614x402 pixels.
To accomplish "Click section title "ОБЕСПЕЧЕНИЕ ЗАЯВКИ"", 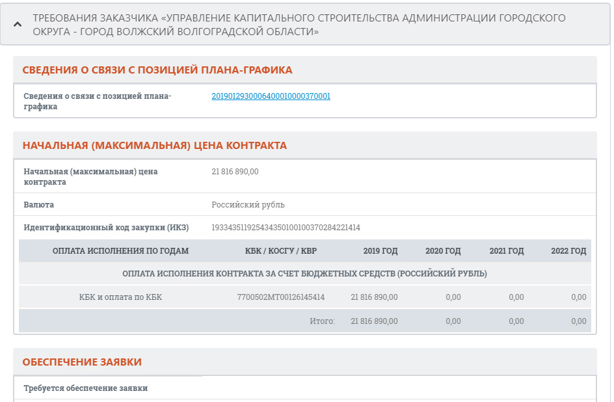I will tap(82, 362).
